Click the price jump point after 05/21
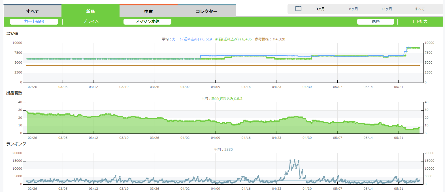The width and height of the screenshot is (445, 192). [407, 48]
